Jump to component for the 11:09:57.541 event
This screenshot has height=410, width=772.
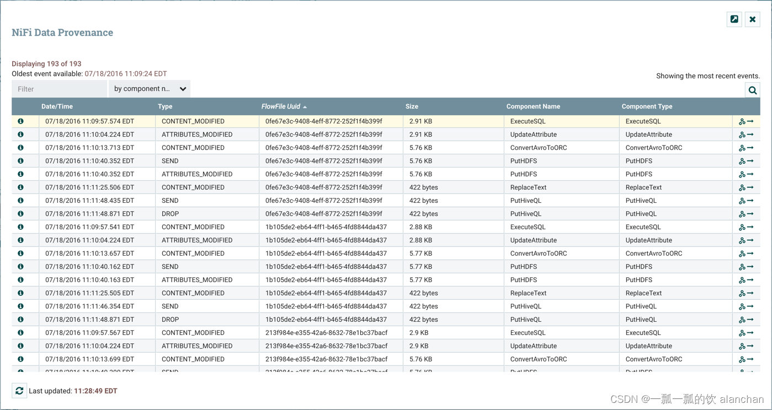[x=750, y=227]
